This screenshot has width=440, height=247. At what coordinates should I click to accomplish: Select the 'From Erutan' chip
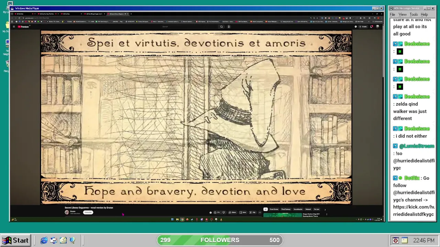point(274,209)
